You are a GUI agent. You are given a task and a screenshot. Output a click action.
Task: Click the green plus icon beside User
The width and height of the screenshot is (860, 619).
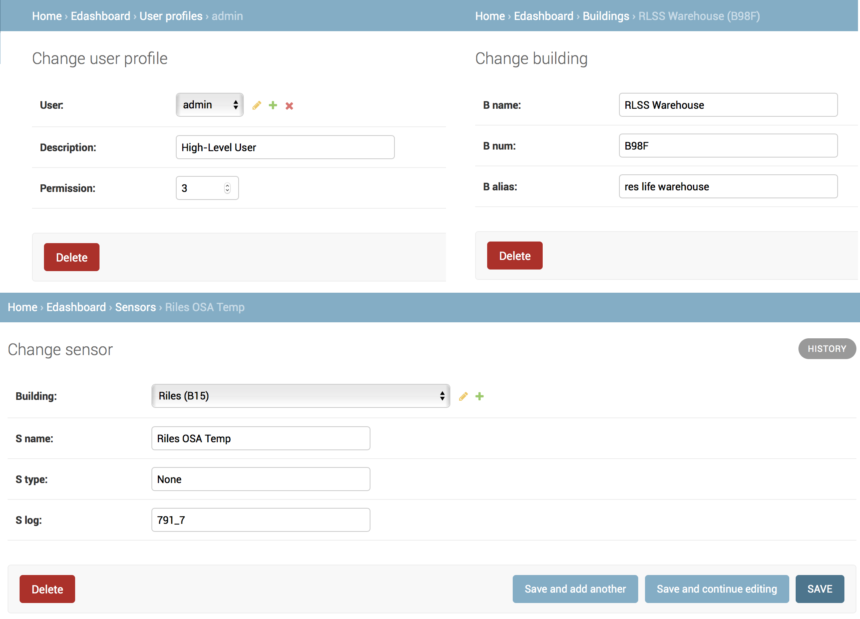pos(273,105)
